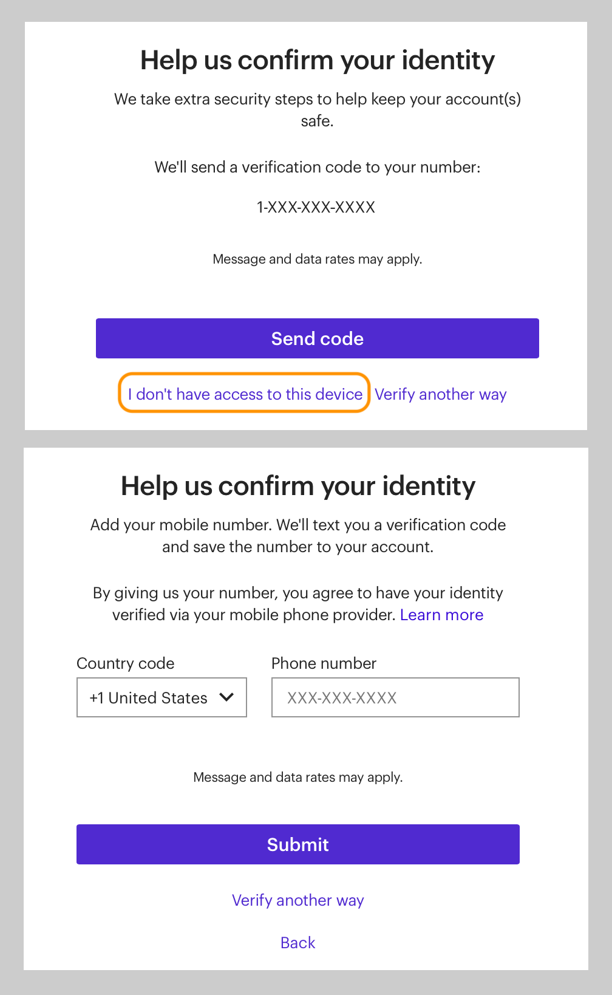Click the rates notice above the Submit button
This screenshot has width=612, height=995.
[x=297, y=778]
